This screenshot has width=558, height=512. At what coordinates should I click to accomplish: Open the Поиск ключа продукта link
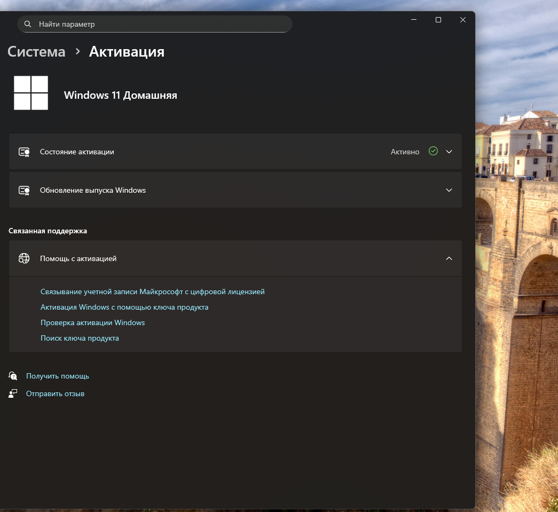[x=80, y=338]
